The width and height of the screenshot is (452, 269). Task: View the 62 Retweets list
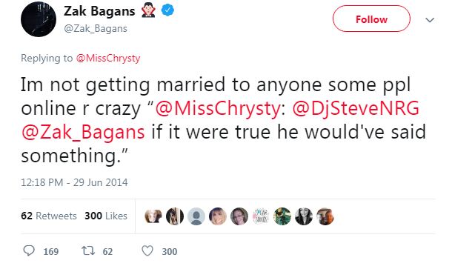coord(49,216)
